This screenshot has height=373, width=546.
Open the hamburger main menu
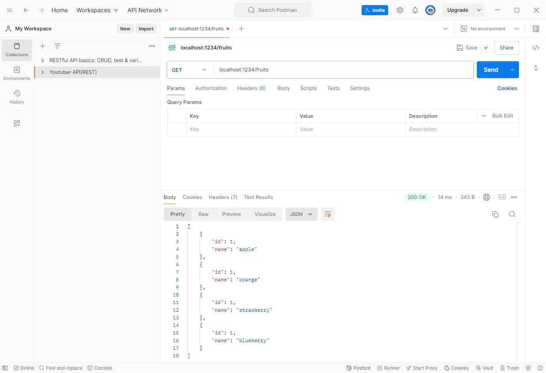pyautogui.click(x=10, y=10)
